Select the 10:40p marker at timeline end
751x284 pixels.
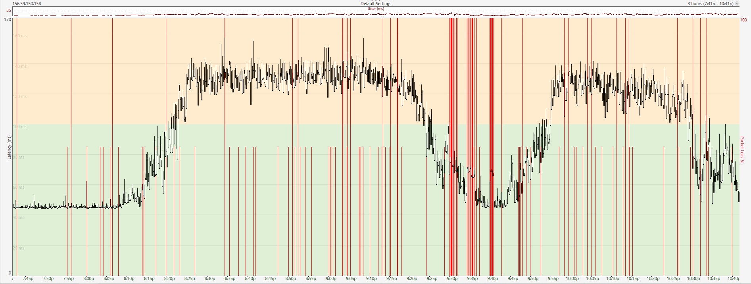pos(734,278)
